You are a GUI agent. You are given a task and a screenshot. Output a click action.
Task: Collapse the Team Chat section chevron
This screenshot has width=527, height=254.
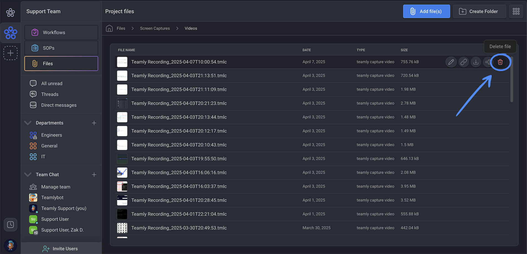click(x=28, y=174)
